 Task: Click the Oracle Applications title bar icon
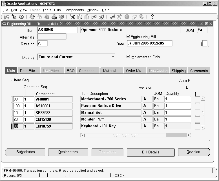[x=4, y=4]
